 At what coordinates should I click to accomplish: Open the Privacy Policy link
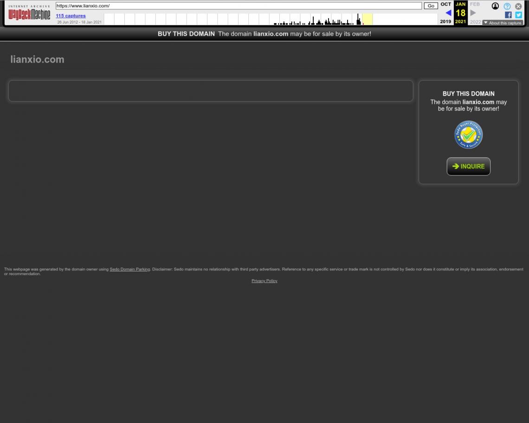click(x=264, y=281)
